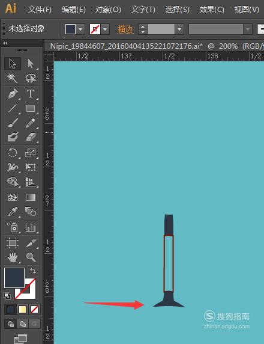
Task: Open fill color dropdown in control bar
Action: coord(80,29)
